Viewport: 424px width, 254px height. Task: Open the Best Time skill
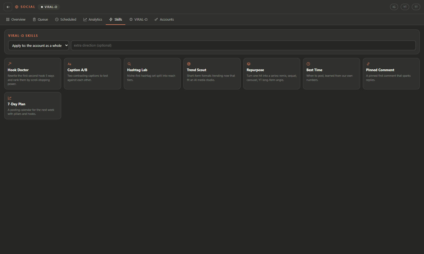point(332,74)
